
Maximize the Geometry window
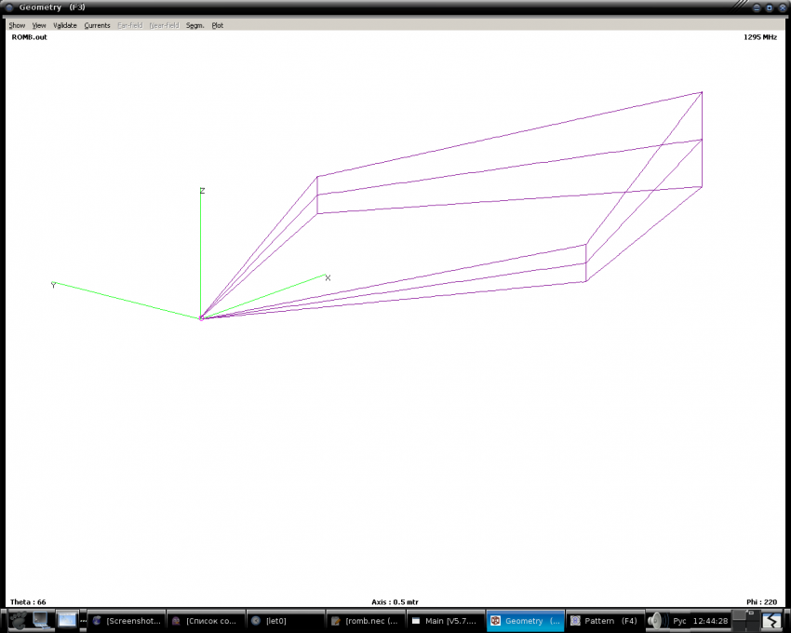click(x=770, y=7)
